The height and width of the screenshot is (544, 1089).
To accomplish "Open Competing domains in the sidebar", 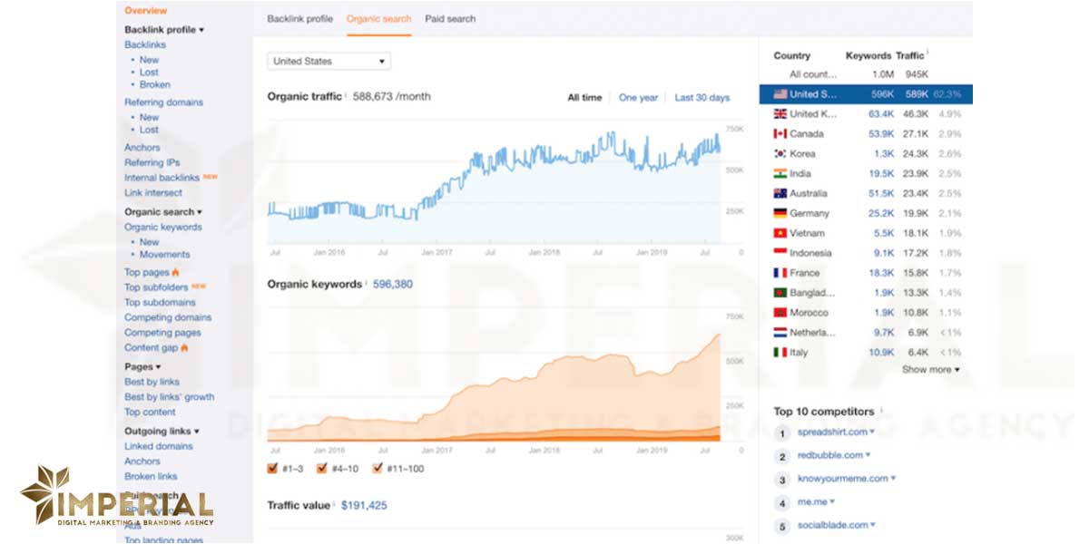I will [168, 318].
